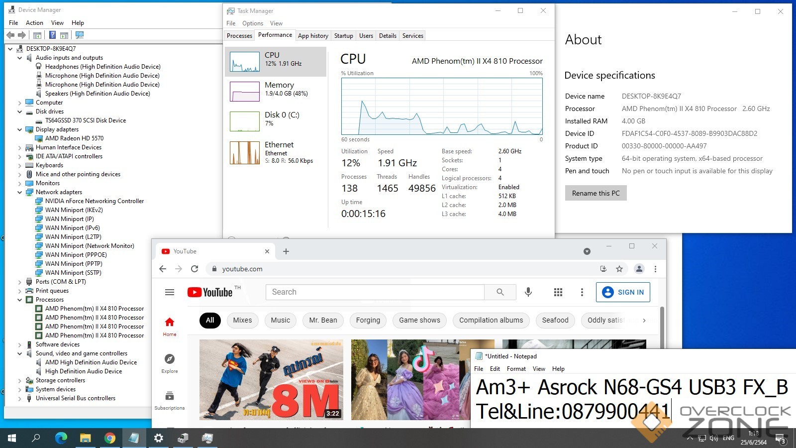Open Chrome from the taskbar
This screenshot has height=448, width=796.
point(110,438)
